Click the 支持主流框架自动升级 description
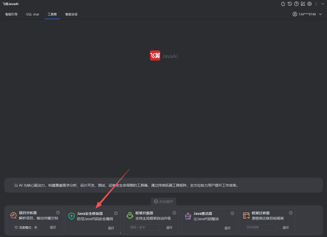The image size is (327, 237). [153, 218]
